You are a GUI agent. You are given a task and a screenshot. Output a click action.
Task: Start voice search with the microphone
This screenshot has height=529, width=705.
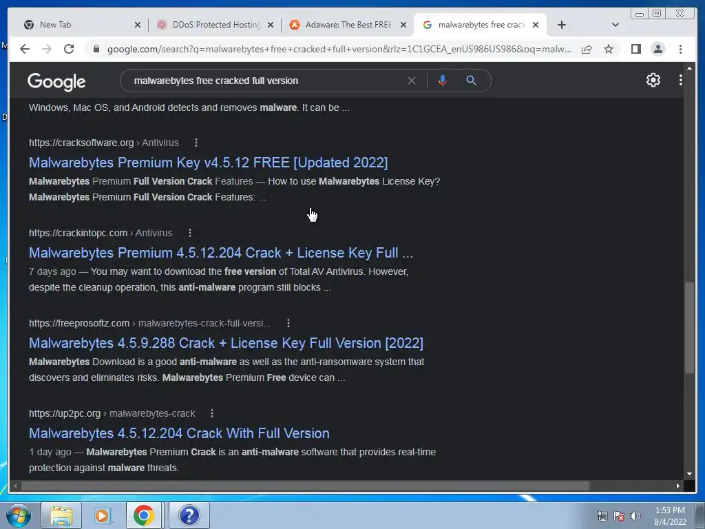(443, 81)
